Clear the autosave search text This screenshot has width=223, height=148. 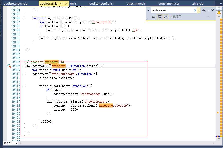195,10
